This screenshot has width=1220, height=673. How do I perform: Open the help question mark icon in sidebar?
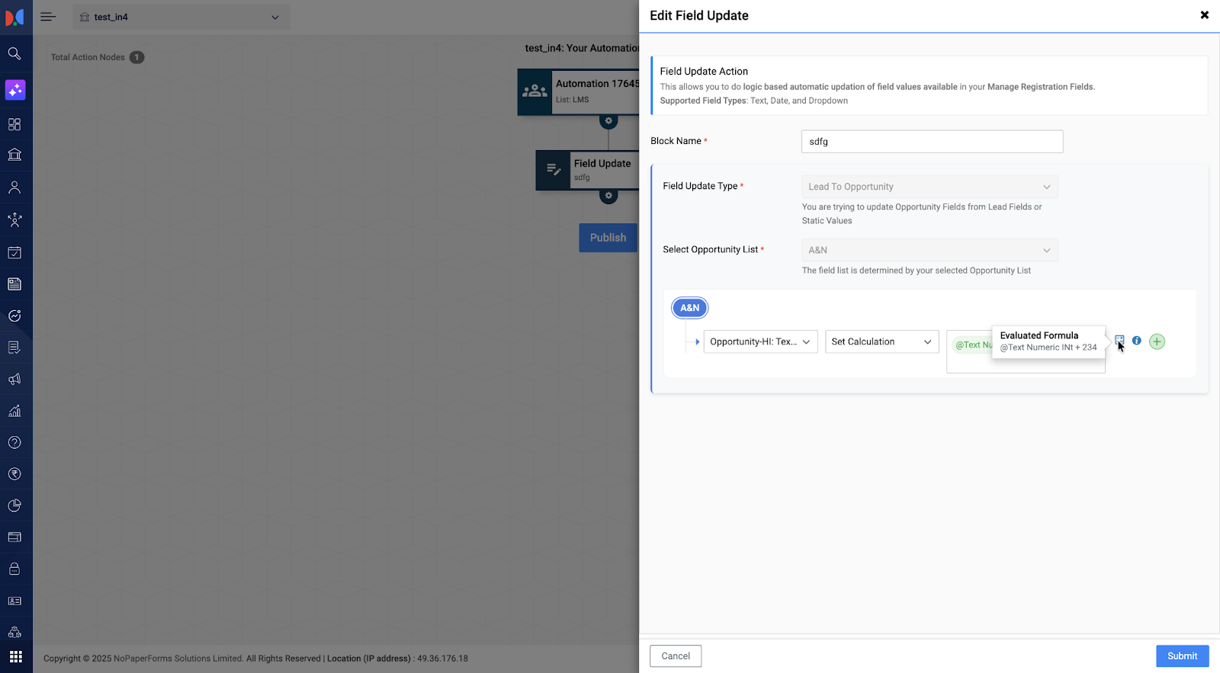[14, 442]
